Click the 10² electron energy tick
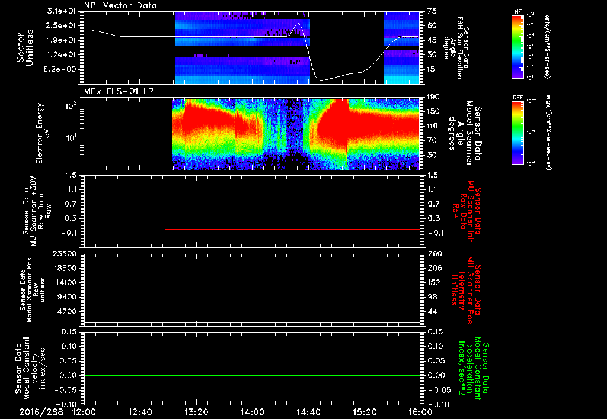607x419 pixels. pyautogui.click(x=70, y=107)
